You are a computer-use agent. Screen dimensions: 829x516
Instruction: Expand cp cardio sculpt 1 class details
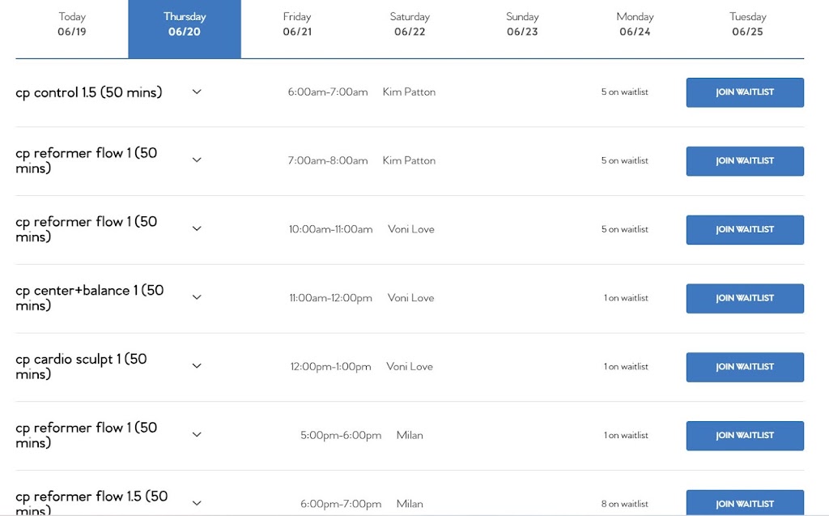(197, 366)
